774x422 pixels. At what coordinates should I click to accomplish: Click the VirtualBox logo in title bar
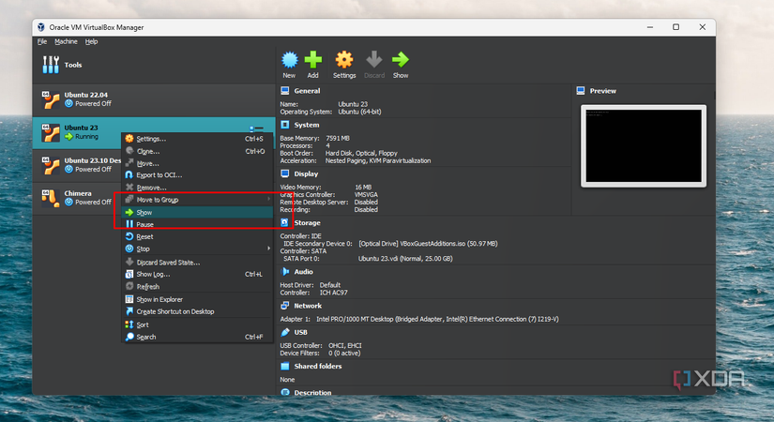click(x=41, y=27)
